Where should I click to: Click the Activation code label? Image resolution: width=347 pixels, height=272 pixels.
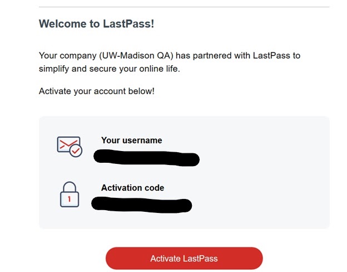pyautogui.click(x=132, y=188)
